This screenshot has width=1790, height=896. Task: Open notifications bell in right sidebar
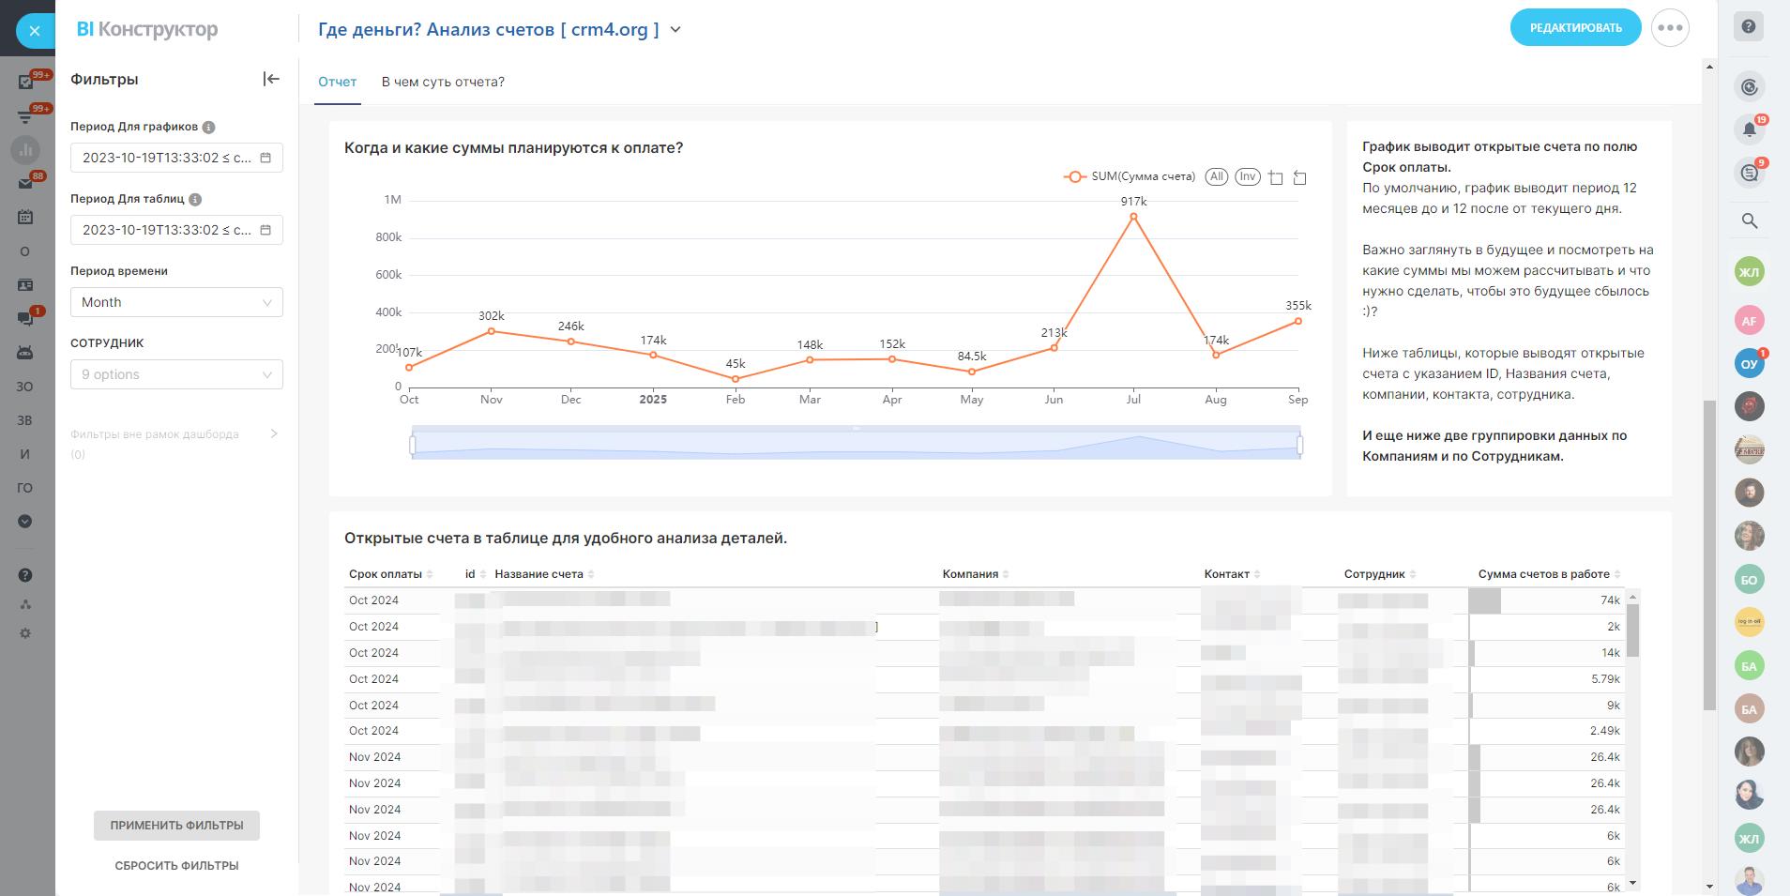click(1749, 129)
